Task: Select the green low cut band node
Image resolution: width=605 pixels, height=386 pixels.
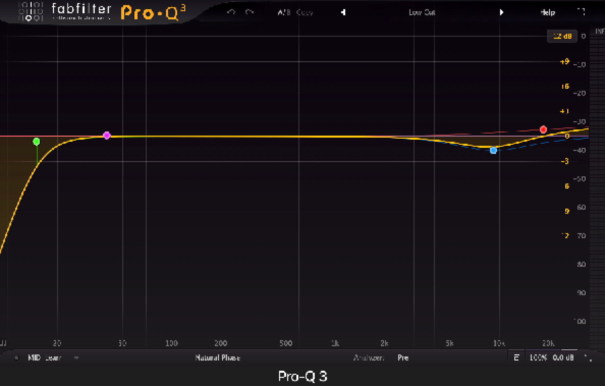Action: [x=36, y=141]
